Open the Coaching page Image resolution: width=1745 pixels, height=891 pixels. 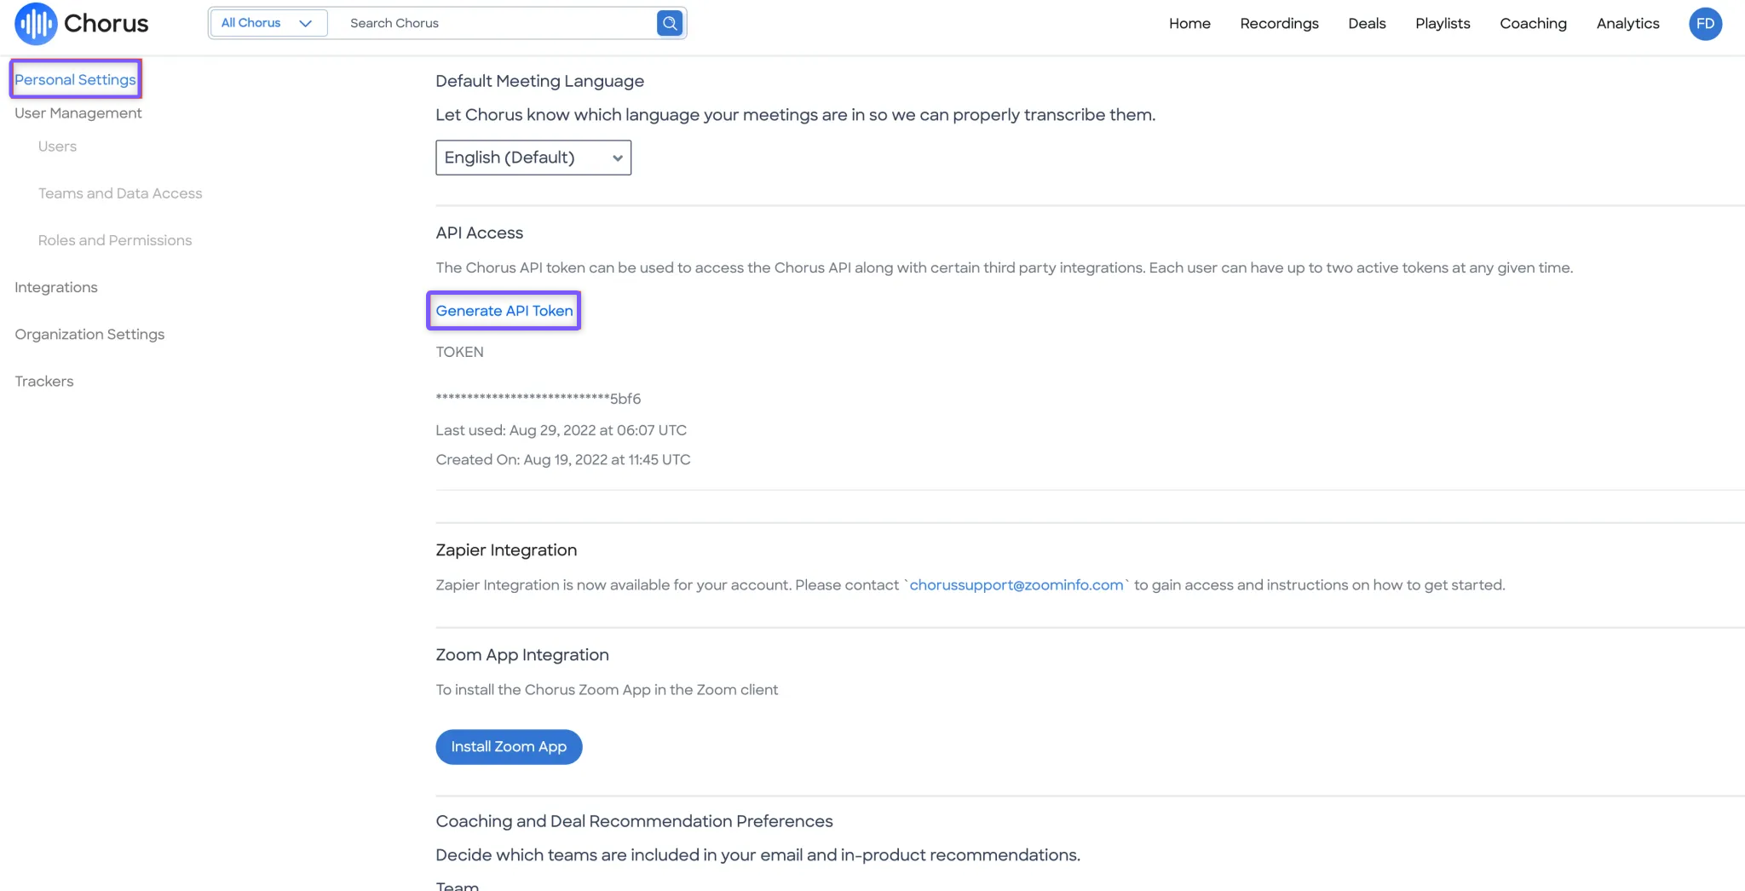pos(1533,23)
